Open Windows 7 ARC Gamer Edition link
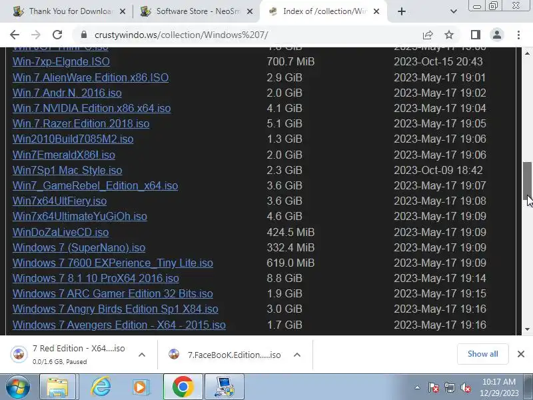 (113, 293)
